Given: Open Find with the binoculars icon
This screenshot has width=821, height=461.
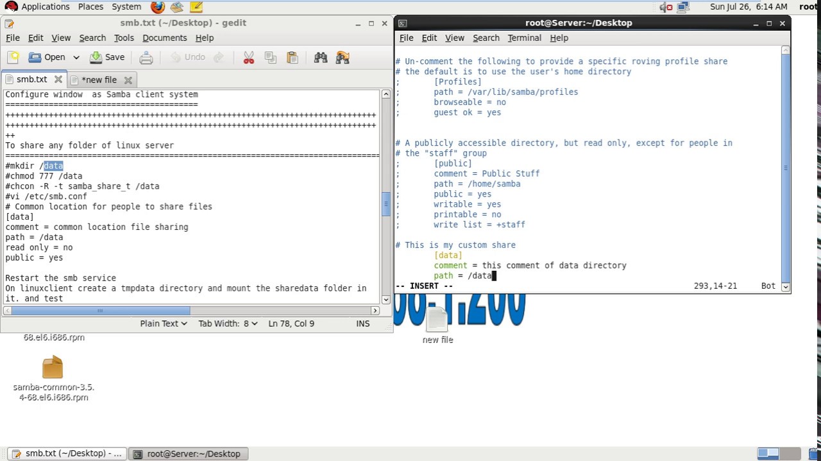Looking at the screenshot, I should click(x=321, y=58).
